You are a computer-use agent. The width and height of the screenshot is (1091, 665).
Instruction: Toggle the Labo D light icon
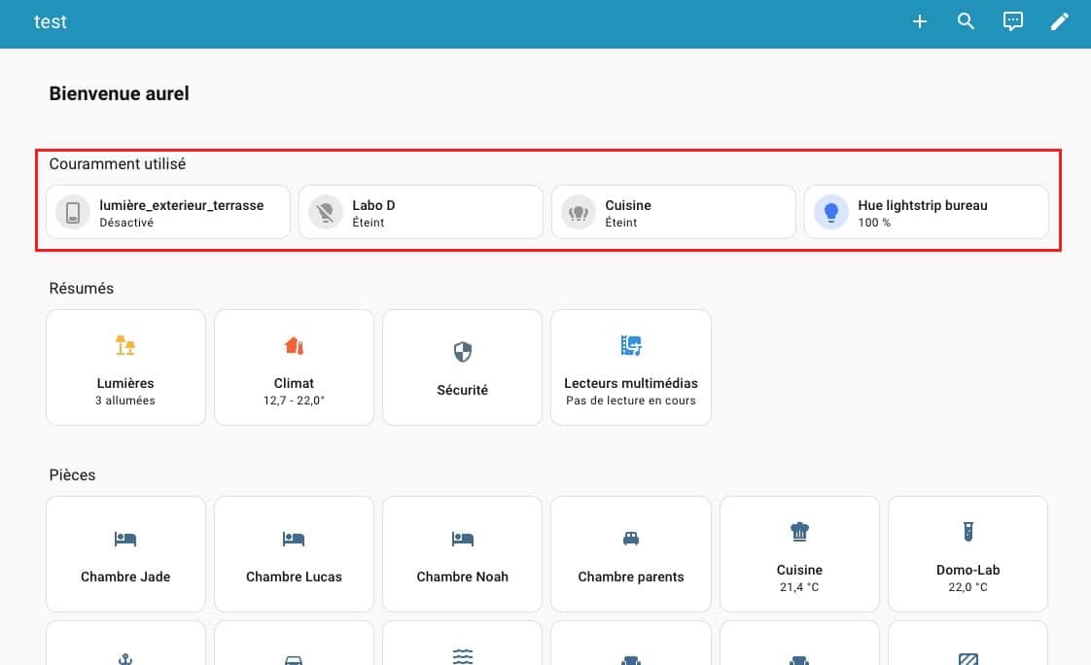(326, 212)
